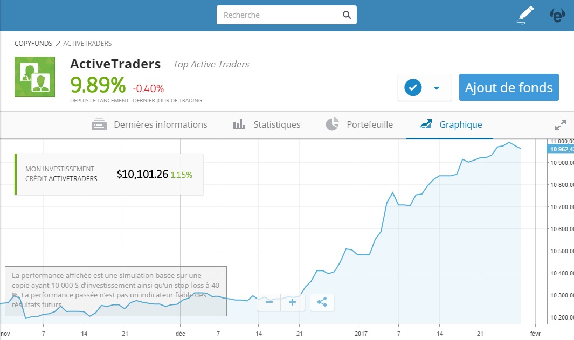Select the Graphique tab
Screen dimensions: 574x340
[451, 124]
